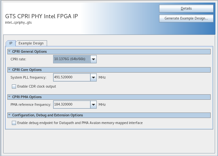Select the IP tab

[11, 43]
